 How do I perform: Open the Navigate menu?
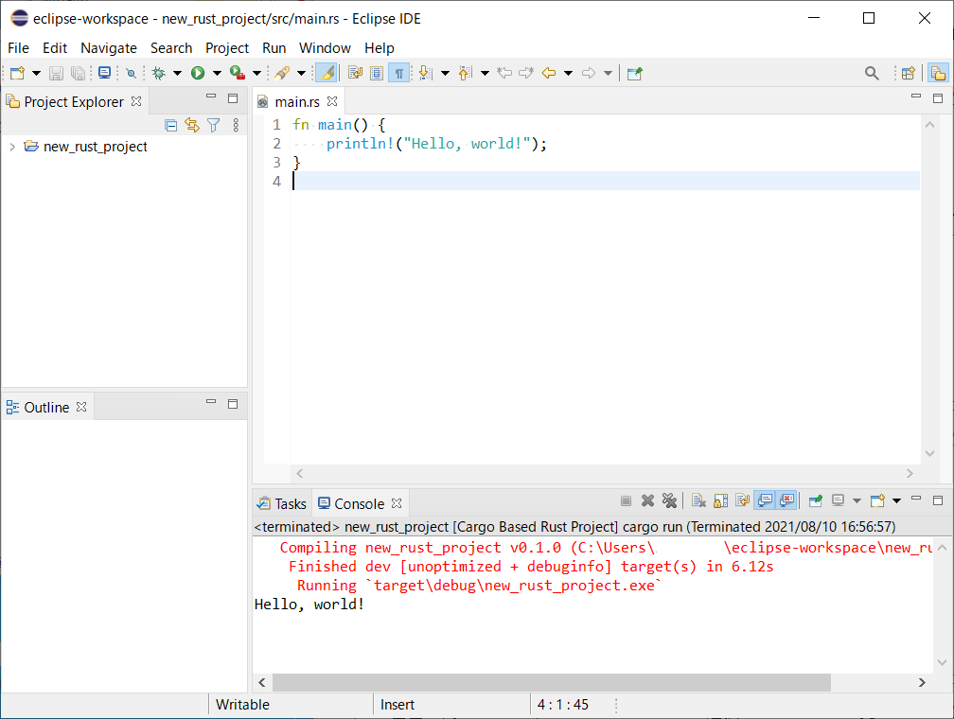[x=109, y=48]
